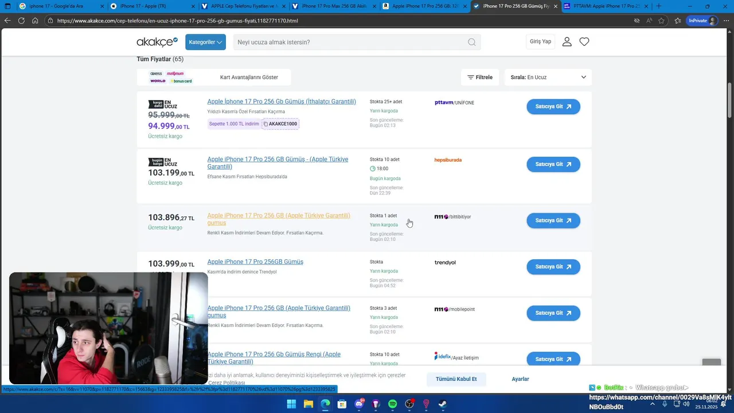Reload the page with the refresh icon

[x=21, y=21]
